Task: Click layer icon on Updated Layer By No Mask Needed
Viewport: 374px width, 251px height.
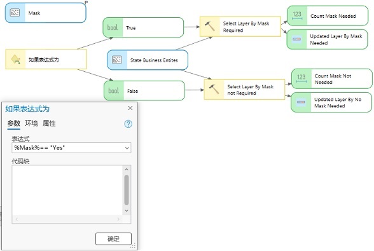Action: (x=301, y=102)
